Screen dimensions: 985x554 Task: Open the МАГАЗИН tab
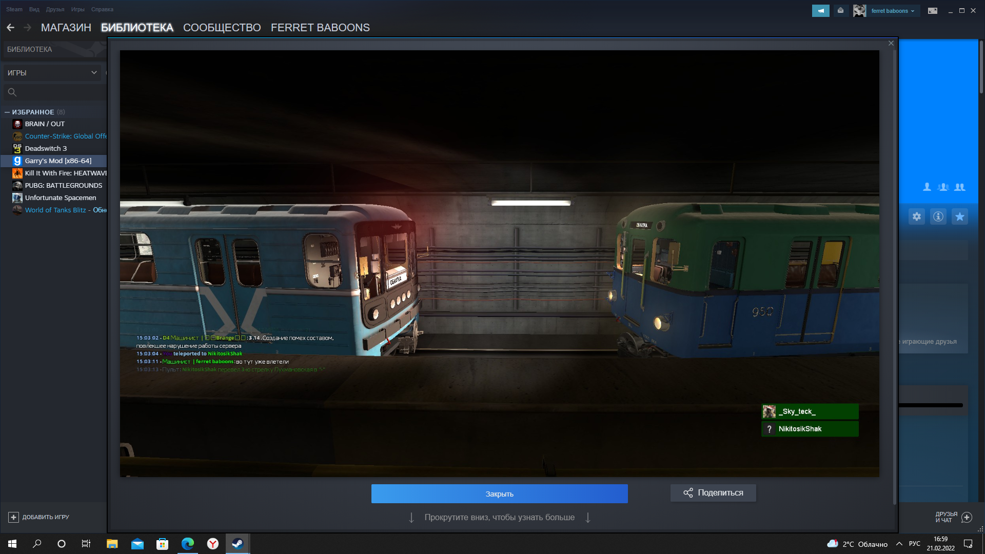66,28
